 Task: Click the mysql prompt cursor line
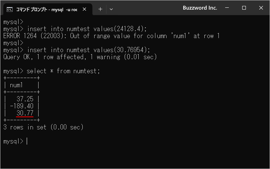(15, 141)
